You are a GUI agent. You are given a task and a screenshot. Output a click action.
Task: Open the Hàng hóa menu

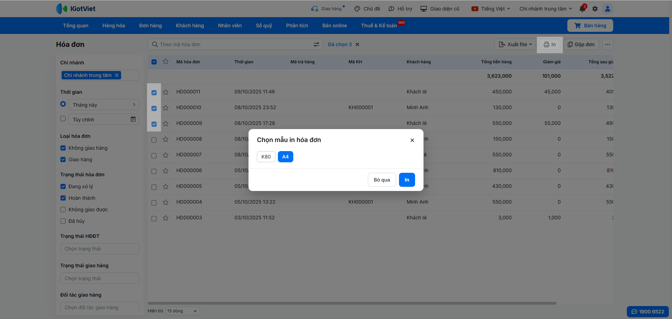(x=113, y=26)
